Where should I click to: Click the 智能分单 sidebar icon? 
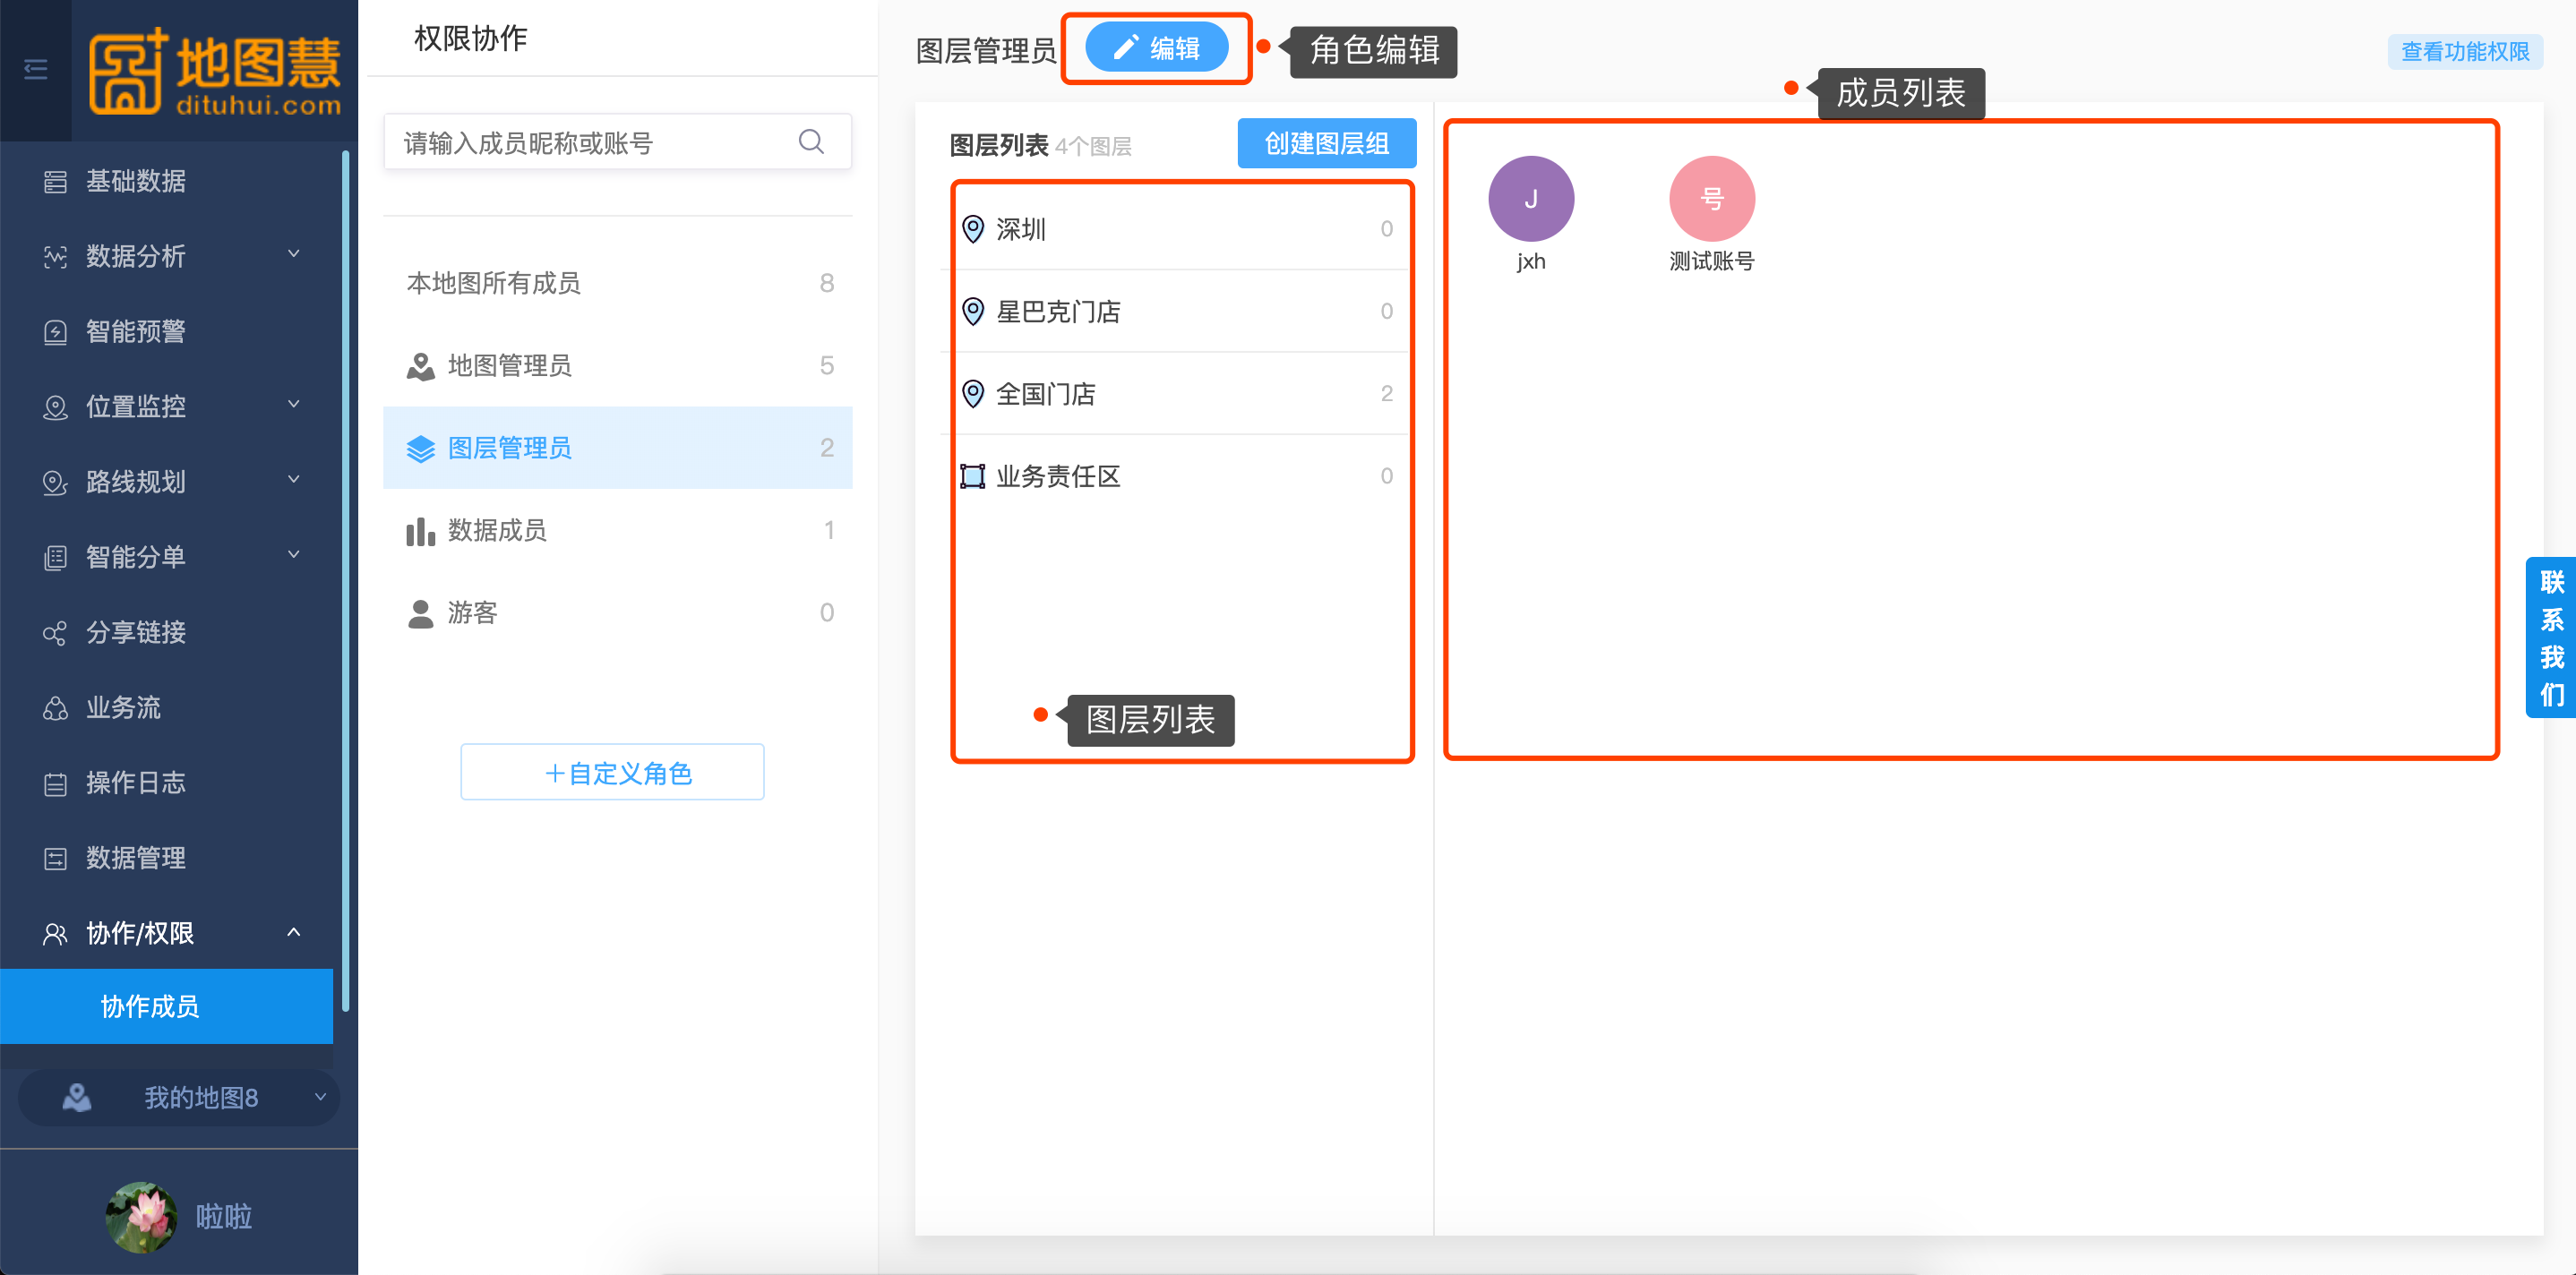coord(55,558)
